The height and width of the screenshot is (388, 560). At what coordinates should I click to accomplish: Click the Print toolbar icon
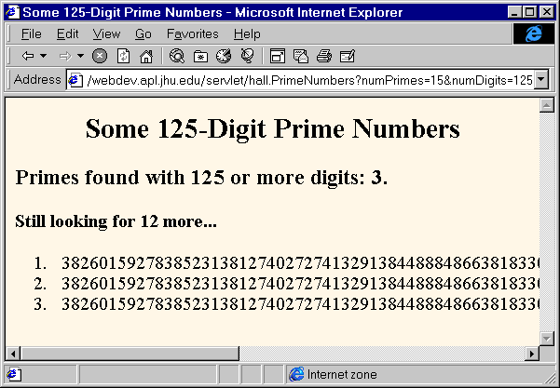pyautogui.click(x=323, y=56)
